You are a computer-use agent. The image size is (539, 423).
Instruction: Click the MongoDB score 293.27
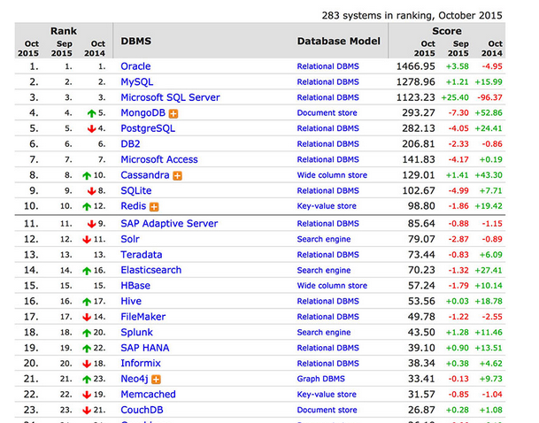[419, 113]
